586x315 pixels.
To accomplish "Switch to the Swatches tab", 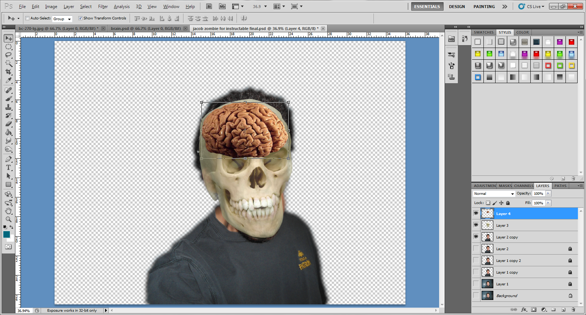I will click(x=483, y=32).
